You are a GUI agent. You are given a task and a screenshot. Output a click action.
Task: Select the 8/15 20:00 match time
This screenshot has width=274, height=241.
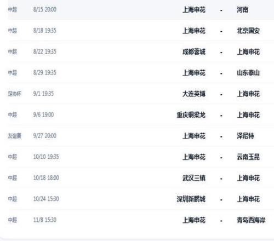click(x=45, y=9)
